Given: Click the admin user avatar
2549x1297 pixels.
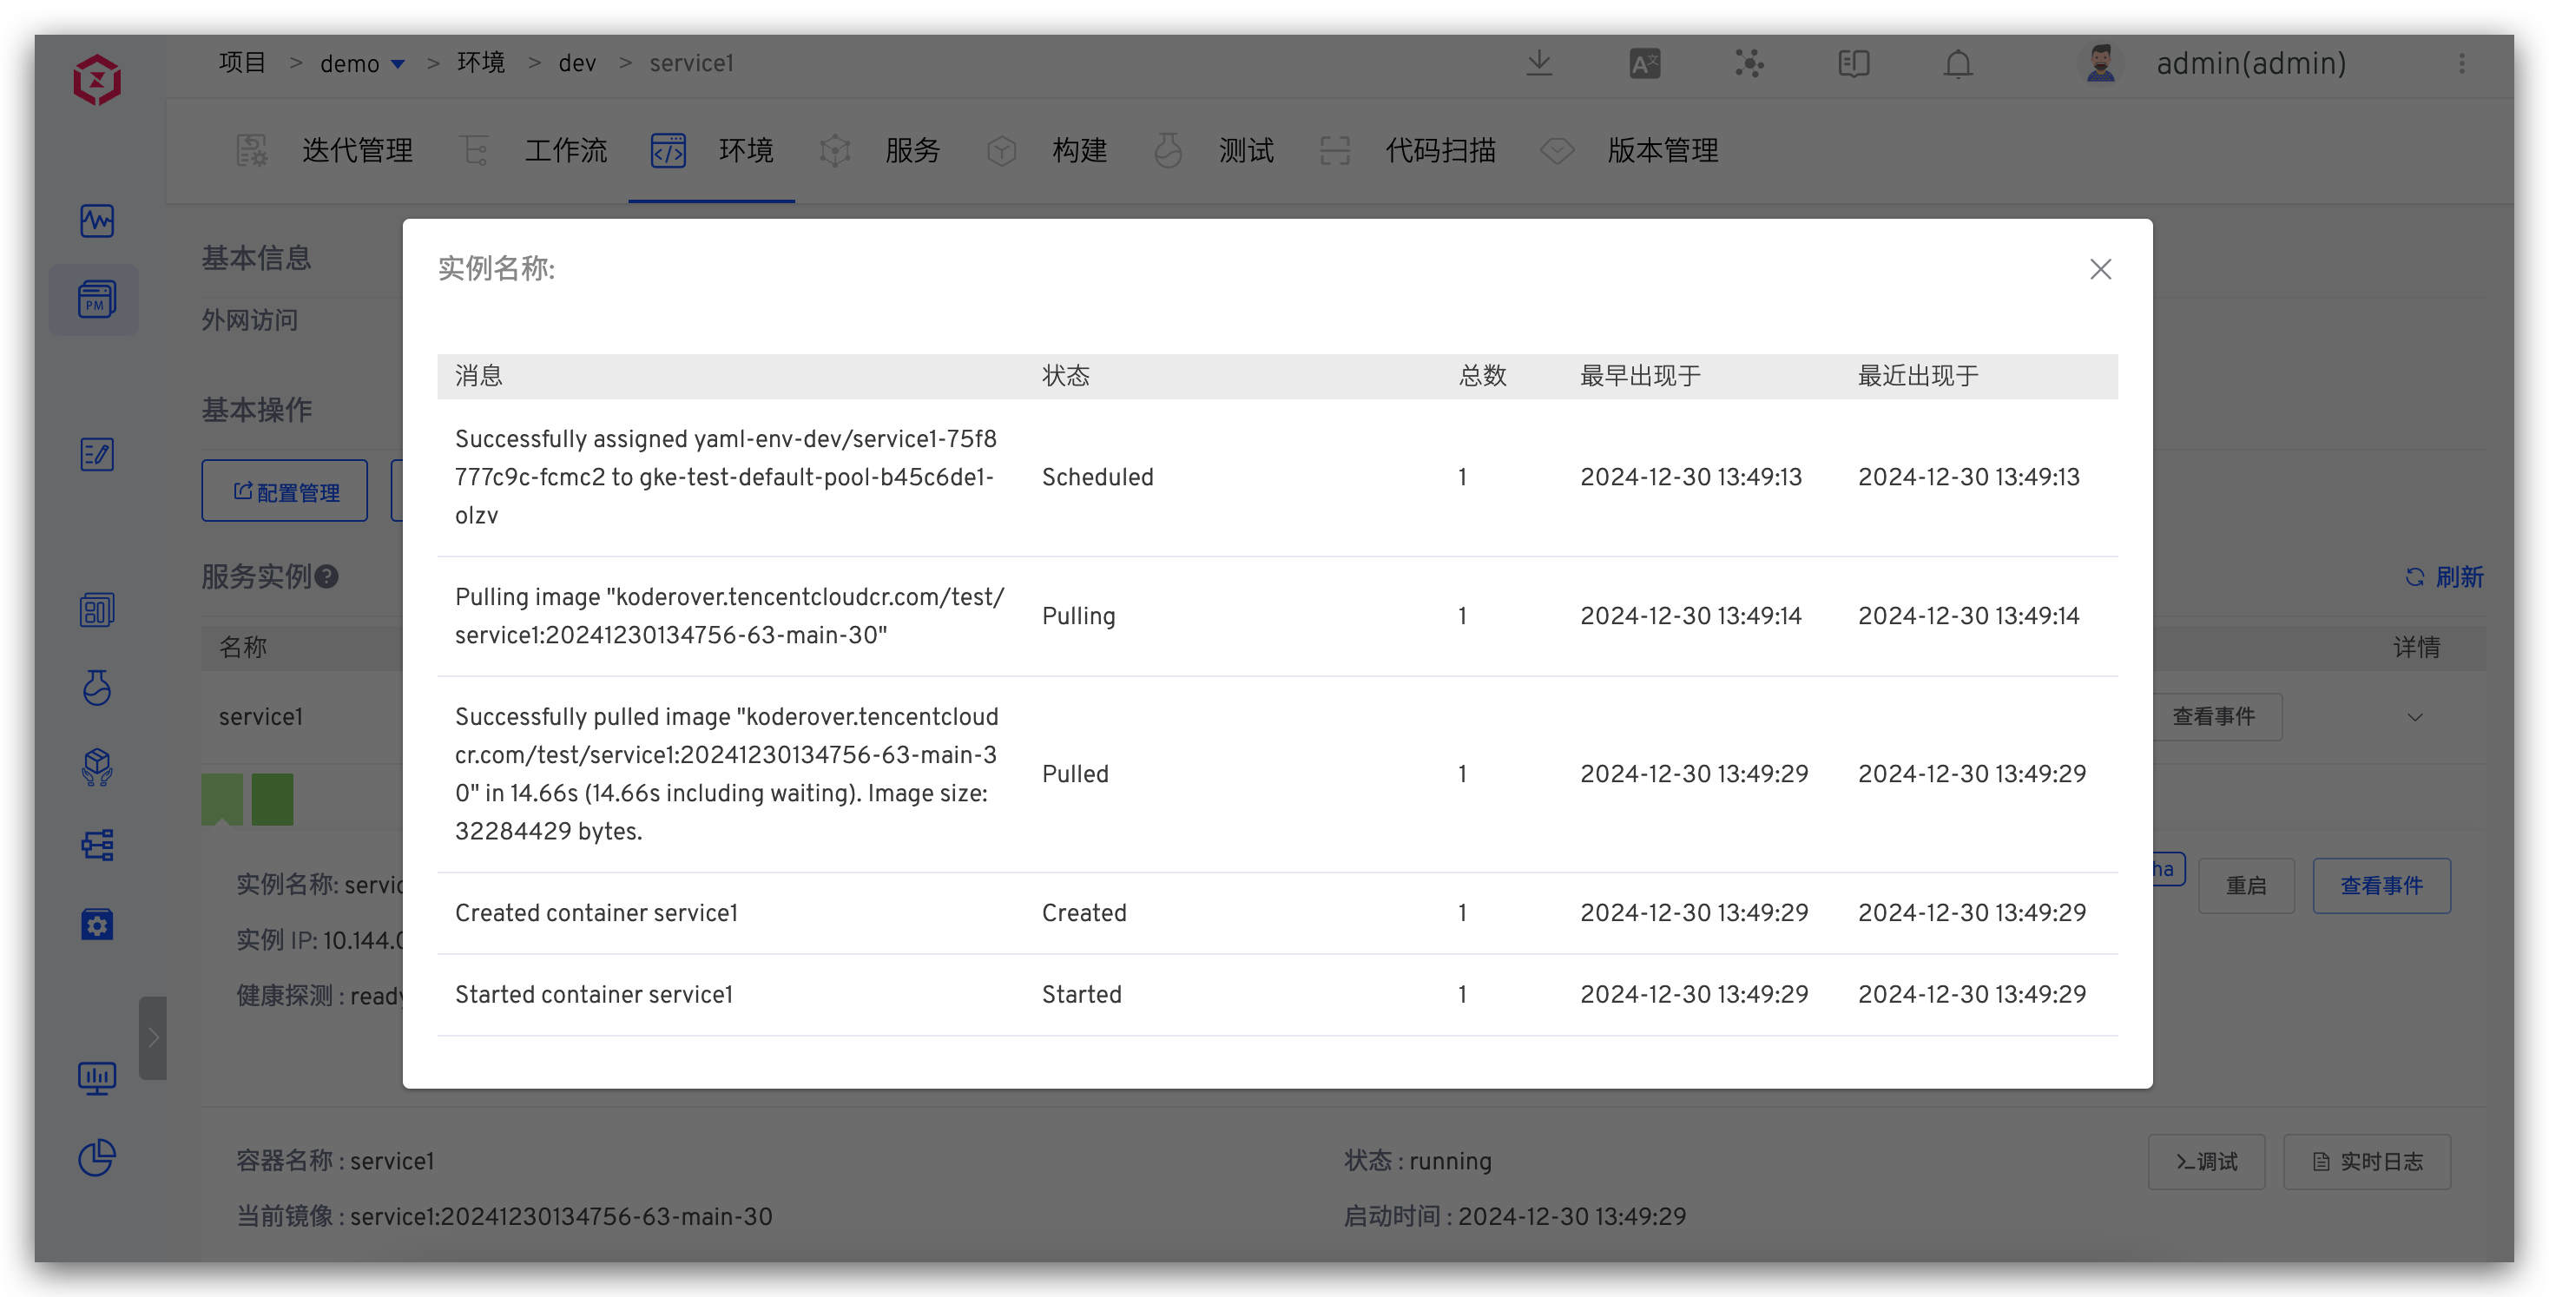Looking at the screenshot, I should [2101, 63].
